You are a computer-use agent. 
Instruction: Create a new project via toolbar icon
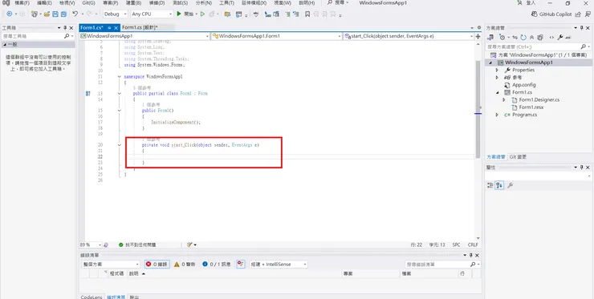[35, 14]
